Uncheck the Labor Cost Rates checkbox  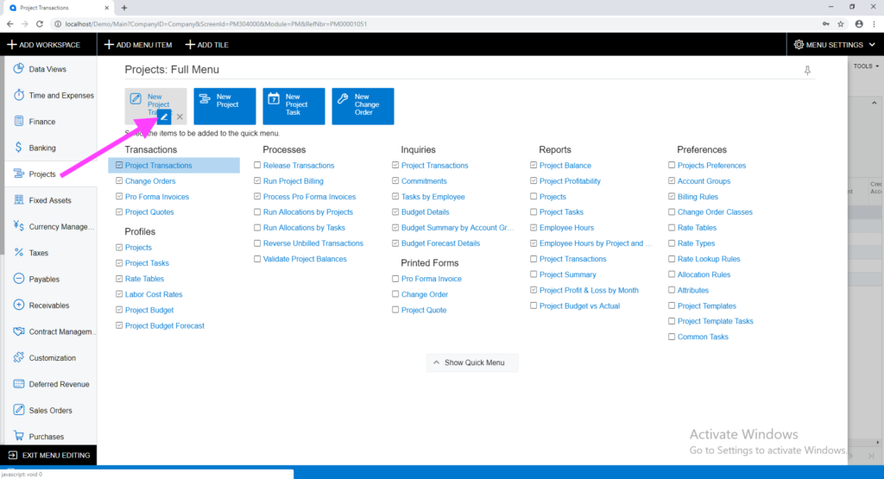(119, 294)
